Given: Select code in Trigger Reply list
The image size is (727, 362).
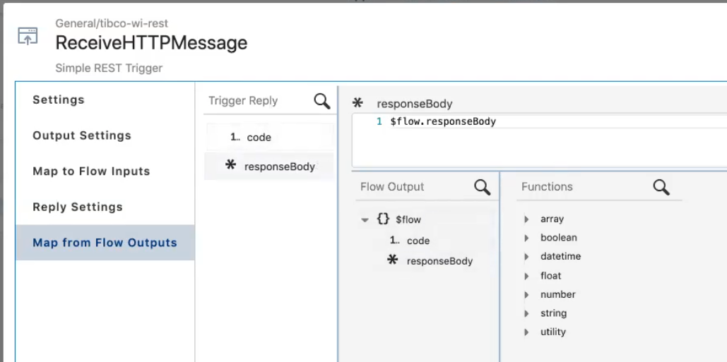Looking at the screenshot, I should pos(259,138).
